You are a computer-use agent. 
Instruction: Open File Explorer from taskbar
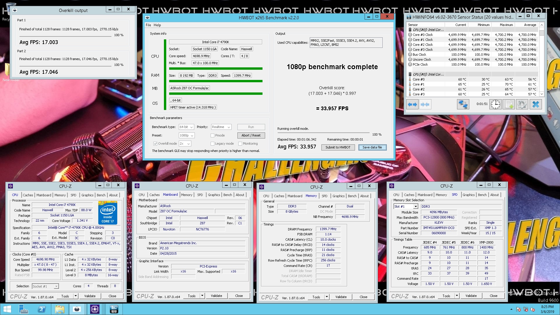coord(60,309)
